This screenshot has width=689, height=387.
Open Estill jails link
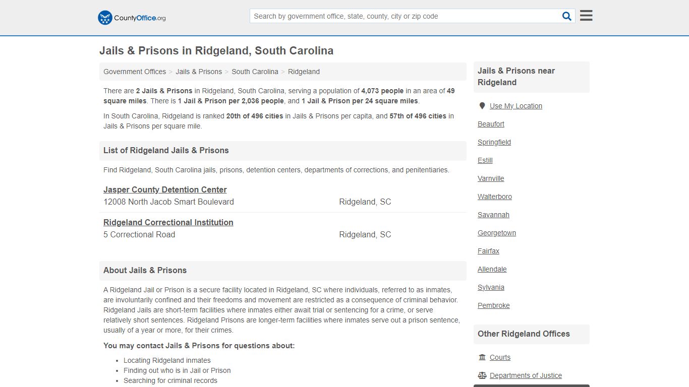click(x=485, y=160)
